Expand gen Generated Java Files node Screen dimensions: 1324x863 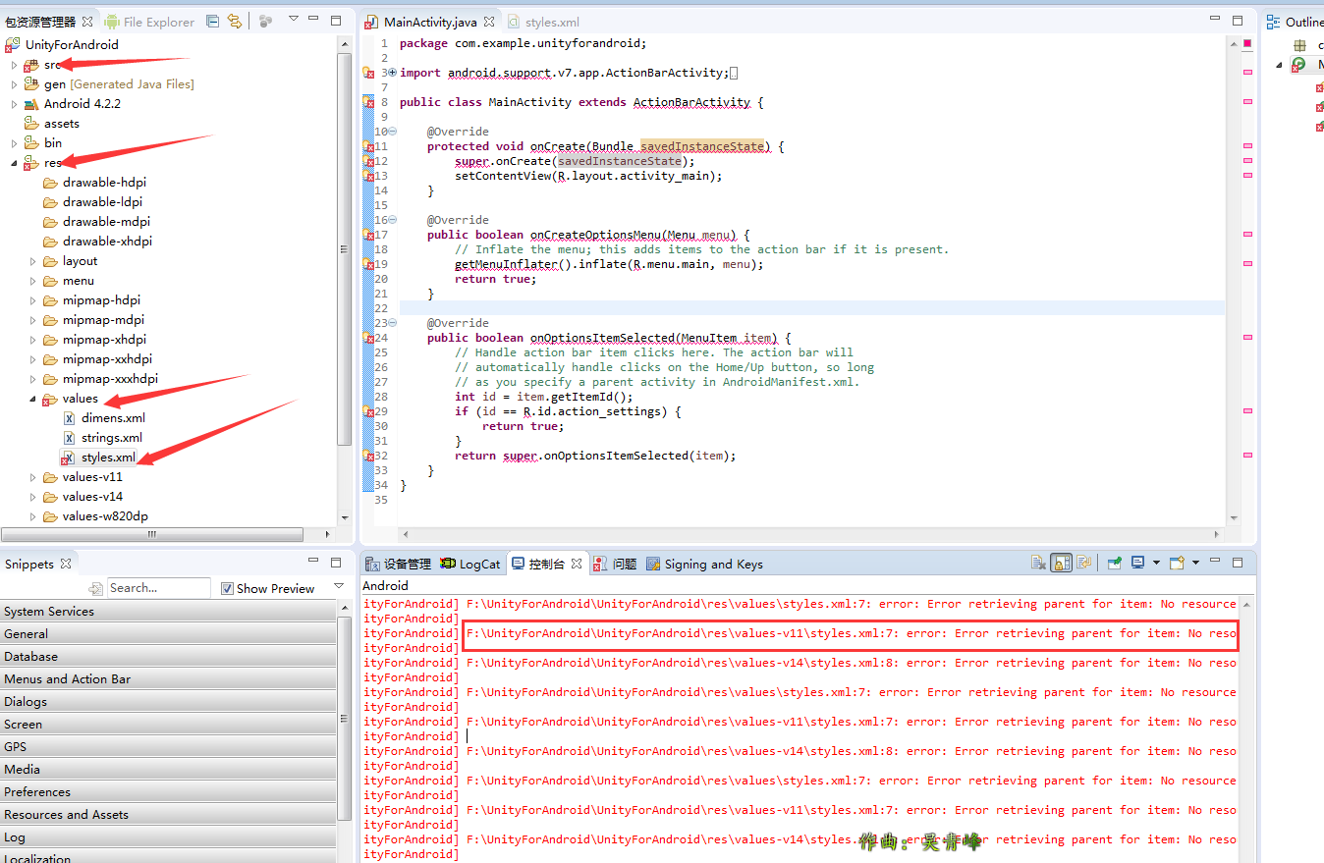coord(14,84)
